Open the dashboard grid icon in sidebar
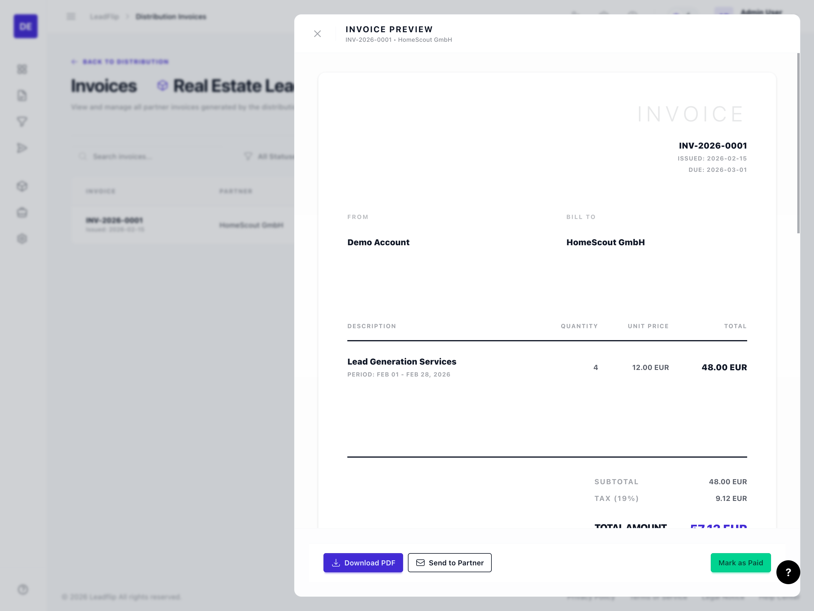 click(22, 69)
